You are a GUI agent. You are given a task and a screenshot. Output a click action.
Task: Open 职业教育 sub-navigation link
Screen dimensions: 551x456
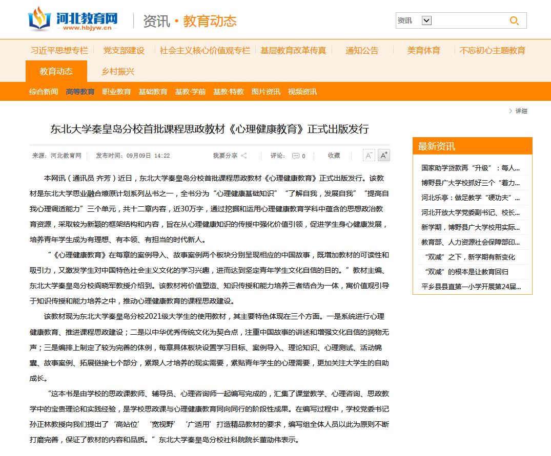(x=117, y=92)
